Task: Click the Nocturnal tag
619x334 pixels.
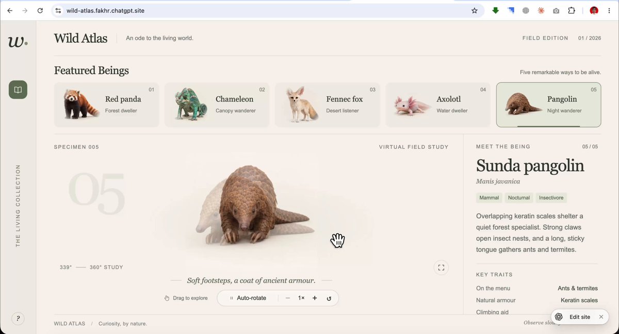Action: tap(519, 197)
